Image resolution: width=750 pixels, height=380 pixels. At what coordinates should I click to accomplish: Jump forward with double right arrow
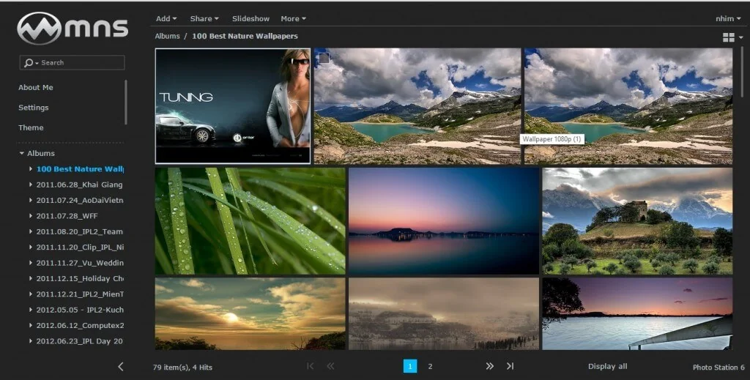[489, 366]
